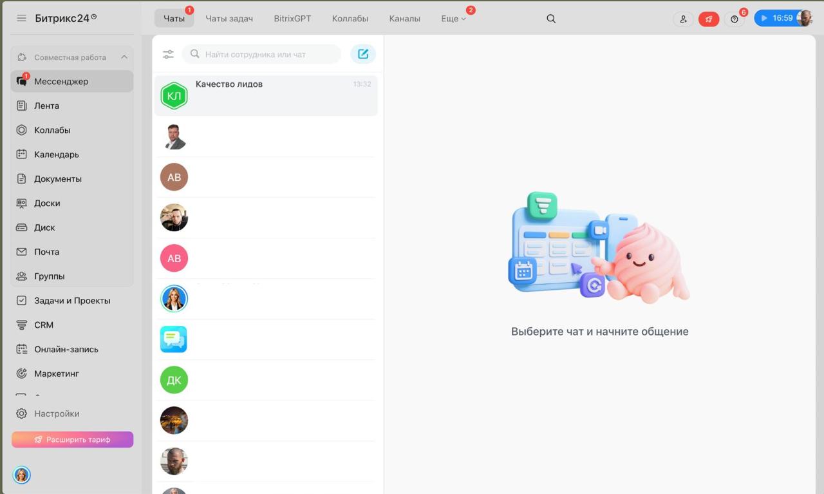Open Доски in the sidebar

pos(72,203)
